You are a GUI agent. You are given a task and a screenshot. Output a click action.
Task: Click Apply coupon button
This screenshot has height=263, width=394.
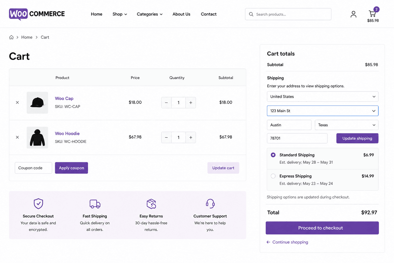72,168
